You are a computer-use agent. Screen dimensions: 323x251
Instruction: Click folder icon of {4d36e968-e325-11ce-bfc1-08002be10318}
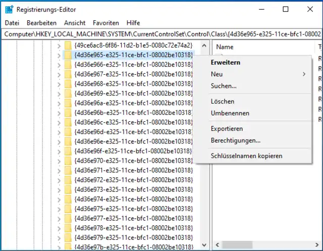68,84
